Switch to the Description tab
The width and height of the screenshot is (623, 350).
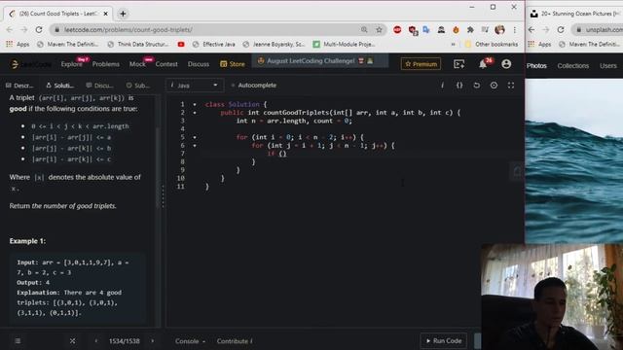tap(19, 86)
